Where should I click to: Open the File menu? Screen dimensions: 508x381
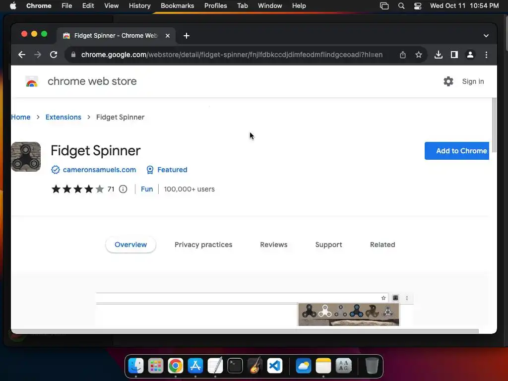coord(67,6)
